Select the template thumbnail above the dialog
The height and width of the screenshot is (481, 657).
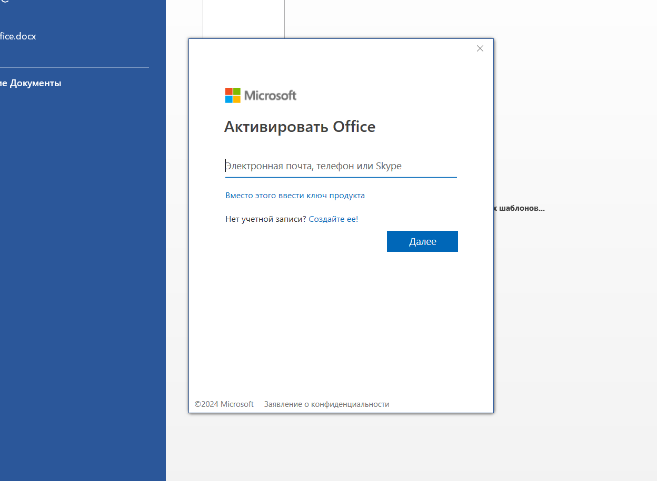coord(243,19)
